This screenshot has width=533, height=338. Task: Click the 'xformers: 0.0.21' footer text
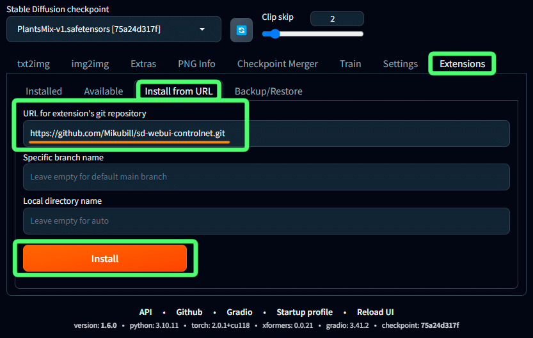[x=287, y=325]
